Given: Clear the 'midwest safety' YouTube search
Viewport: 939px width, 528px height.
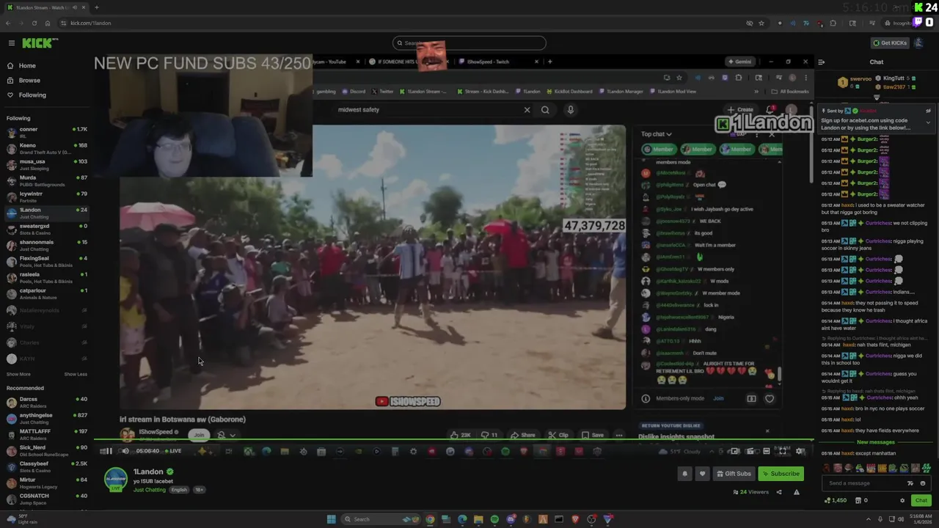Looking at the screenshot, I should point(527,110).
